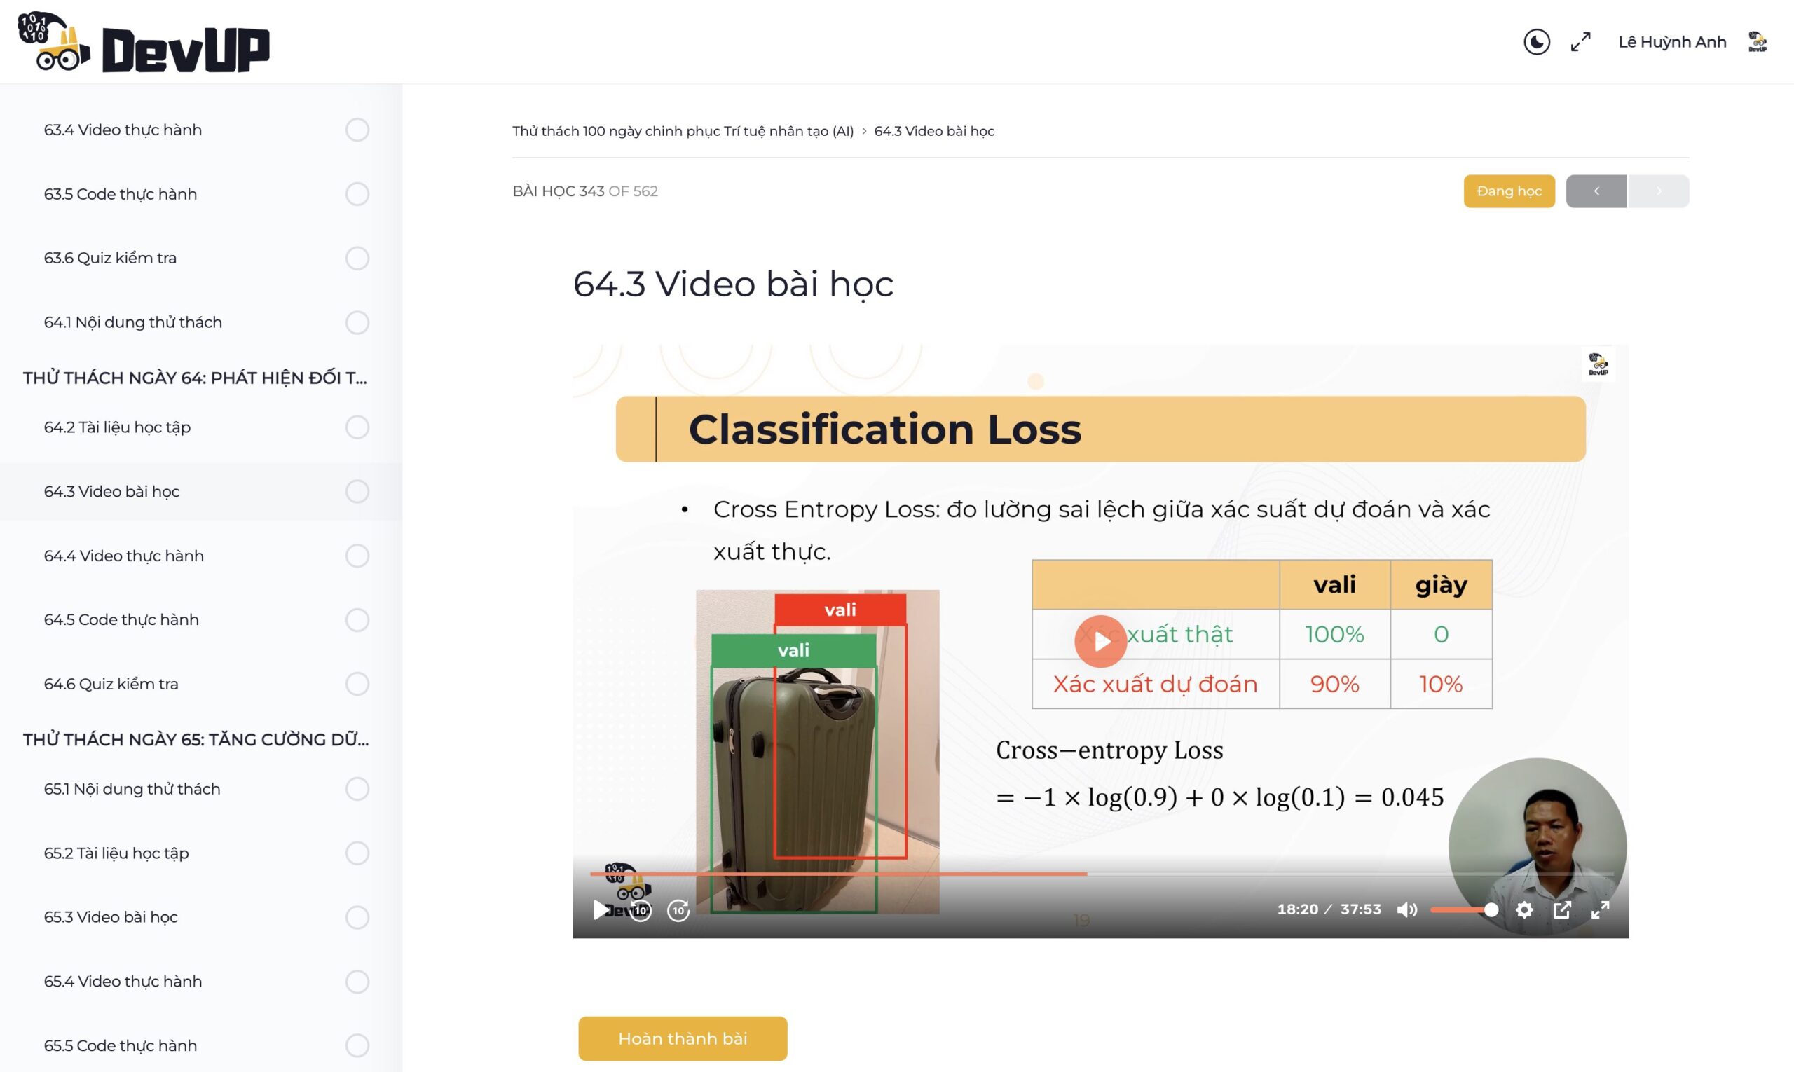Mute the video volume speaker icon

[1406, 909]
